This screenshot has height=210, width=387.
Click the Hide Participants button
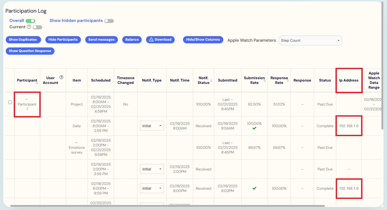tap(63, 40)
